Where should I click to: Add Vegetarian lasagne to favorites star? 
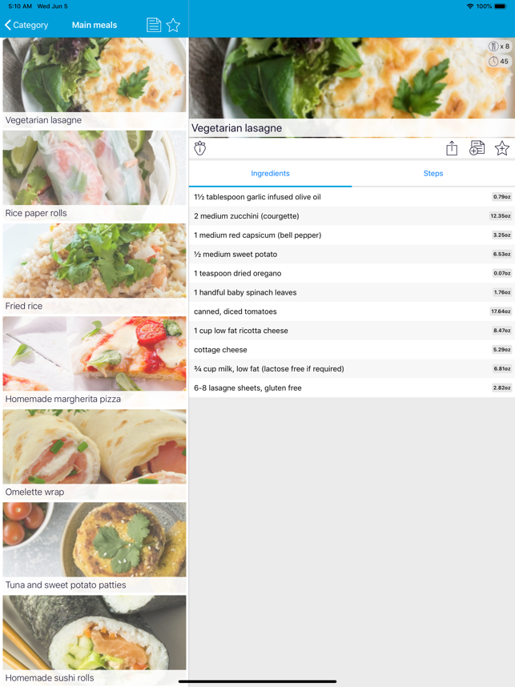pos(501,148)
